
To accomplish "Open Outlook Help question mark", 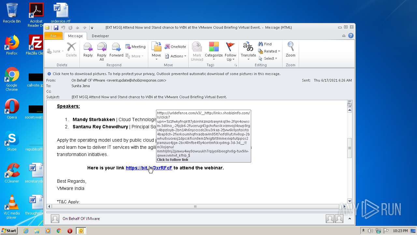I will pyautogui.click(x=351, y=36).
